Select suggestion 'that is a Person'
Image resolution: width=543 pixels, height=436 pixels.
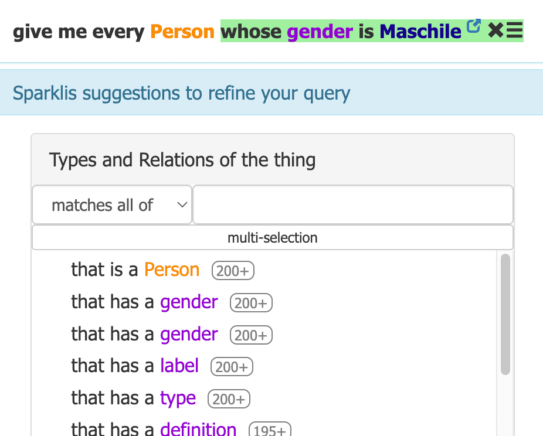click(x=135, y=270)
